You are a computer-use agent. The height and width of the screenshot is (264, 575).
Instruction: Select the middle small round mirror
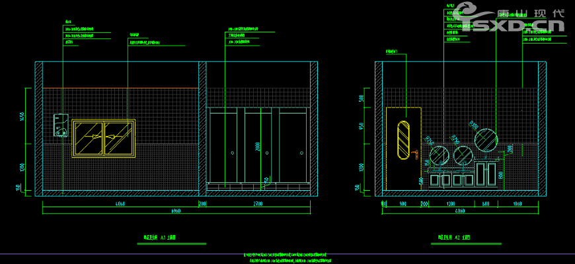pos(463,154)
